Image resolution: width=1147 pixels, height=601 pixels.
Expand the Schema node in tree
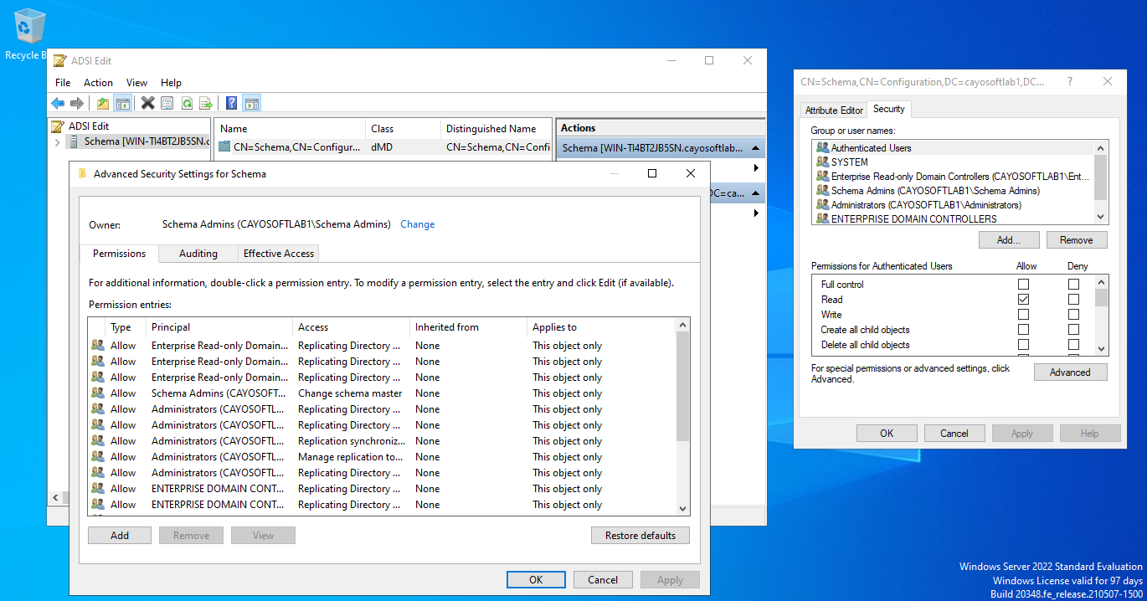(57, 142)
